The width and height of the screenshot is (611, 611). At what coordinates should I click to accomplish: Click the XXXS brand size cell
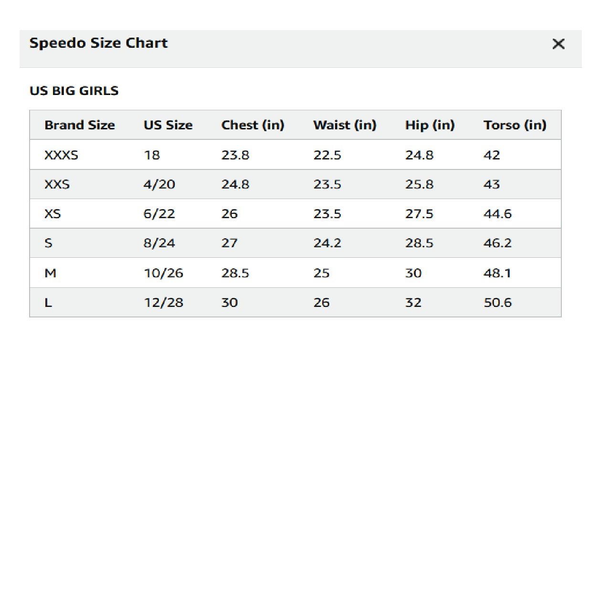tap(61, 155)
